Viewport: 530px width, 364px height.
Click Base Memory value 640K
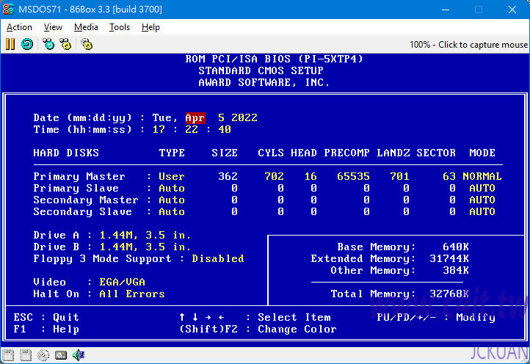click(x=456, y=247)
